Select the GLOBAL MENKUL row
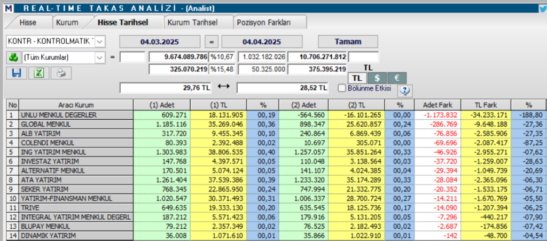The height and width of the screenshot is (241, 547). click(x=276, y=124)
